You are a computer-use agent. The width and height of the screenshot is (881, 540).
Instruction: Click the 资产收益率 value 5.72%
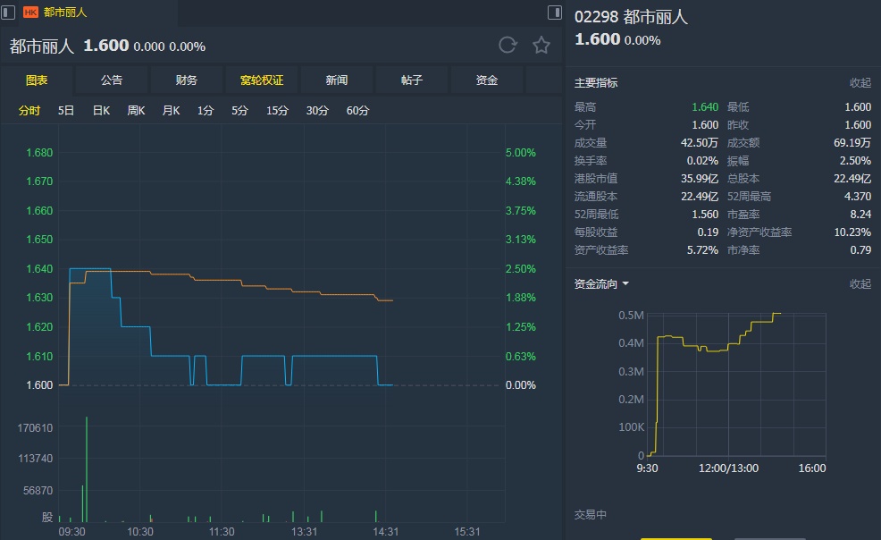(x=702, y=250)
